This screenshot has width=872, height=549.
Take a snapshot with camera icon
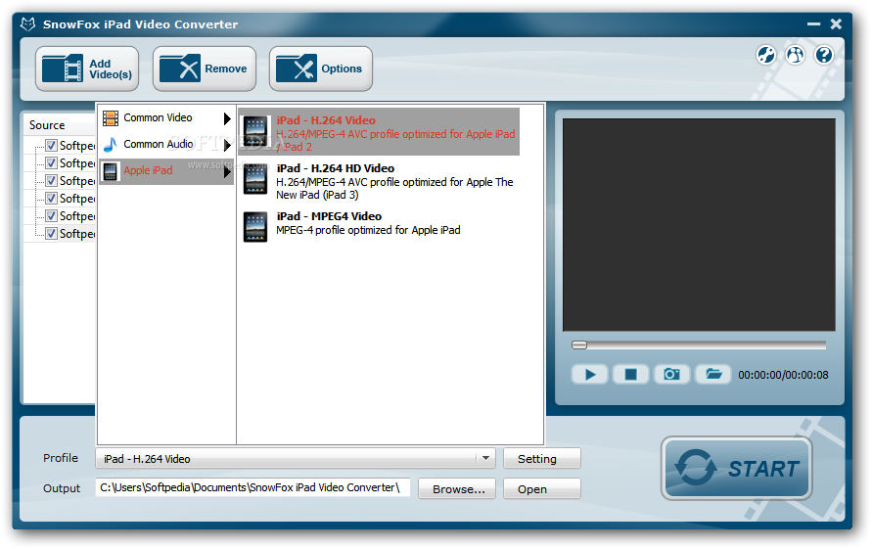click(x=671, y=375)
